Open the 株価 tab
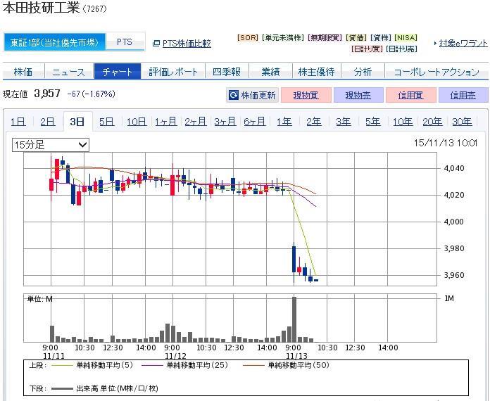Image resolution: width=490 pixels, height=401 pixels. (23, 72)
